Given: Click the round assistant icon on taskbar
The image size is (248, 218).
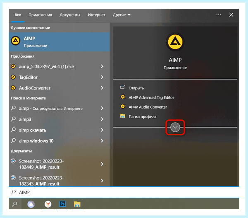Looking at the screenshot, I should point(31,204).
